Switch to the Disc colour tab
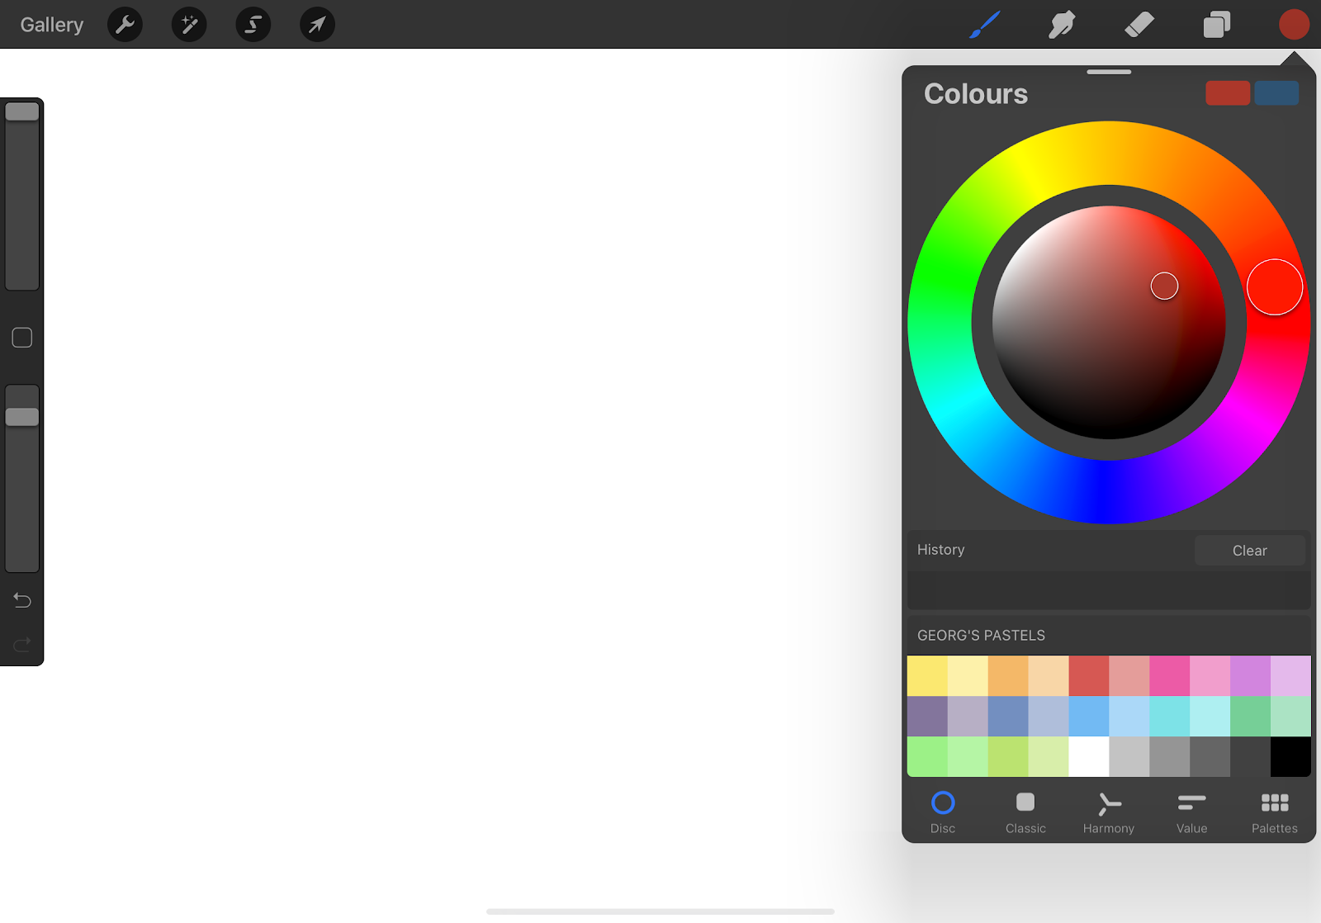 (x=943, y=812)
